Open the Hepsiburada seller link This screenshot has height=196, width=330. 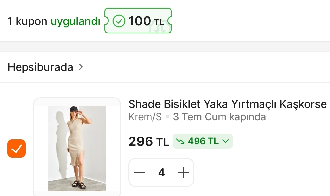pyautogui.click(x=40, y=67)
